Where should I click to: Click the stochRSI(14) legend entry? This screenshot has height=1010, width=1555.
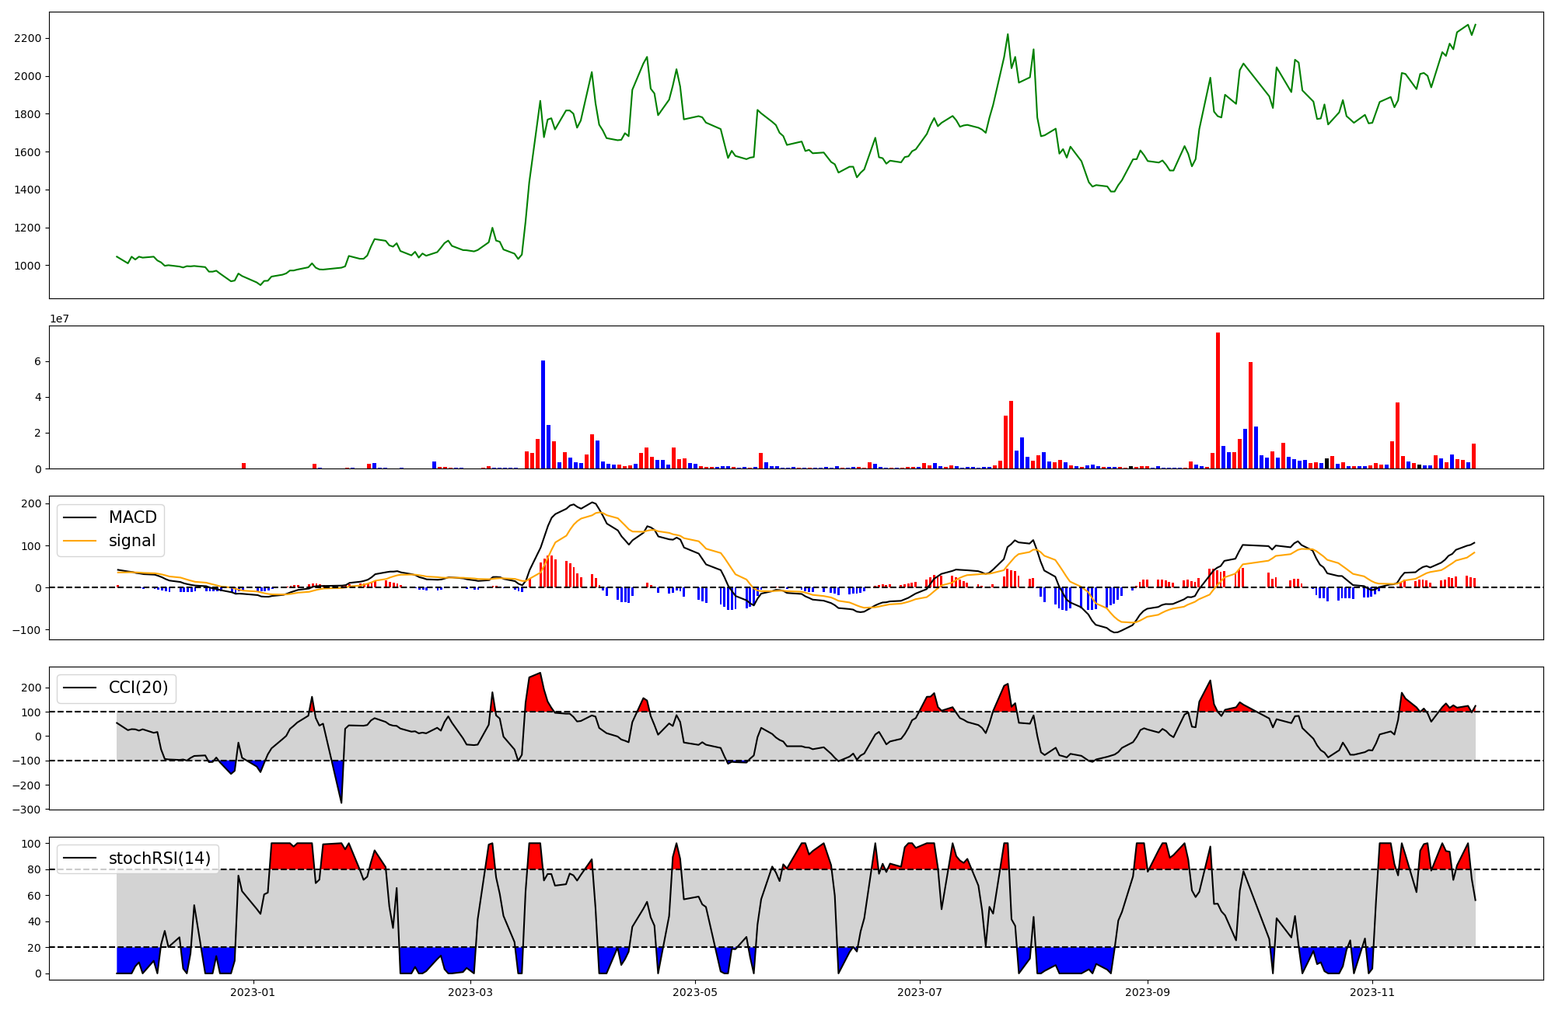click(159, 858)
